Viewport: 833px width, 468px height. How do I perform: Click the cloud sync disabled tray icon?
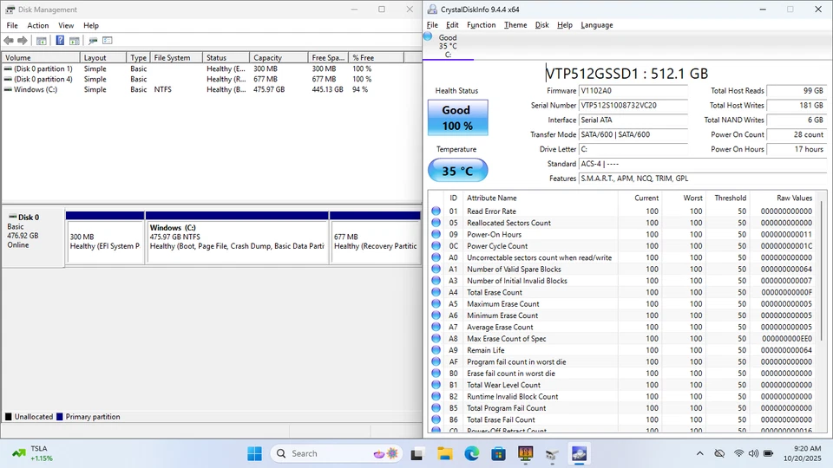pyautogui.click(x=719, y=453)
